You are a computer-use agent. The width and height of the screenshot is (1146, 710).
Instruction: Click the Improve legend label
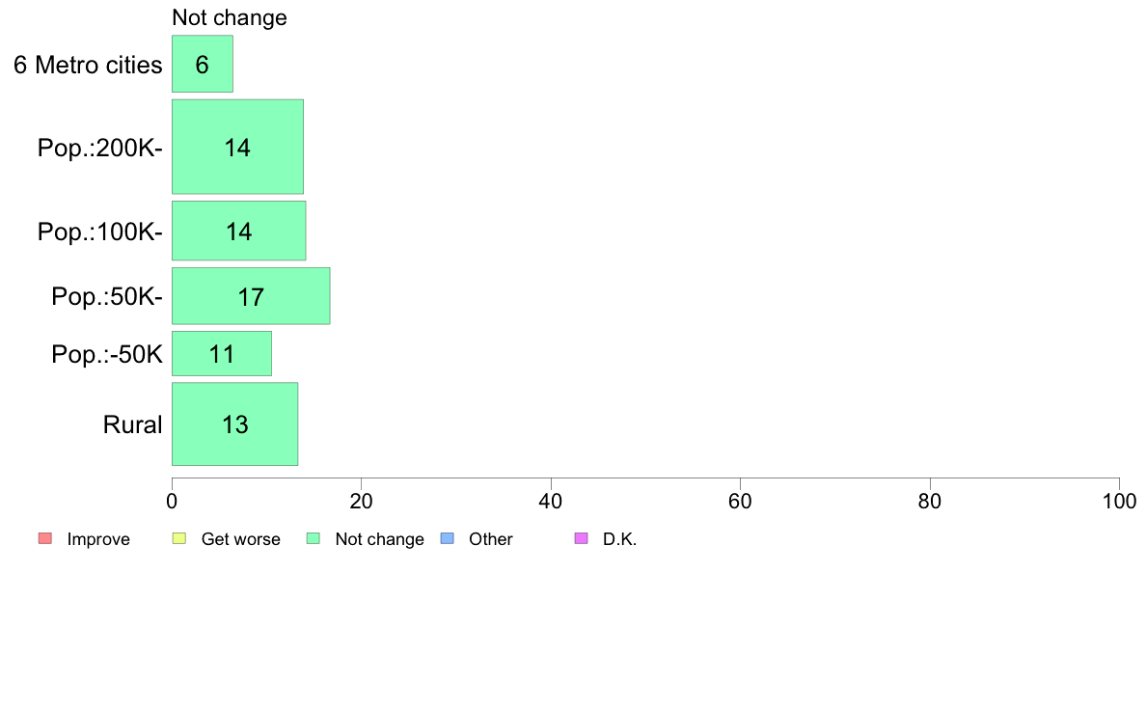[x=98, y=539]
